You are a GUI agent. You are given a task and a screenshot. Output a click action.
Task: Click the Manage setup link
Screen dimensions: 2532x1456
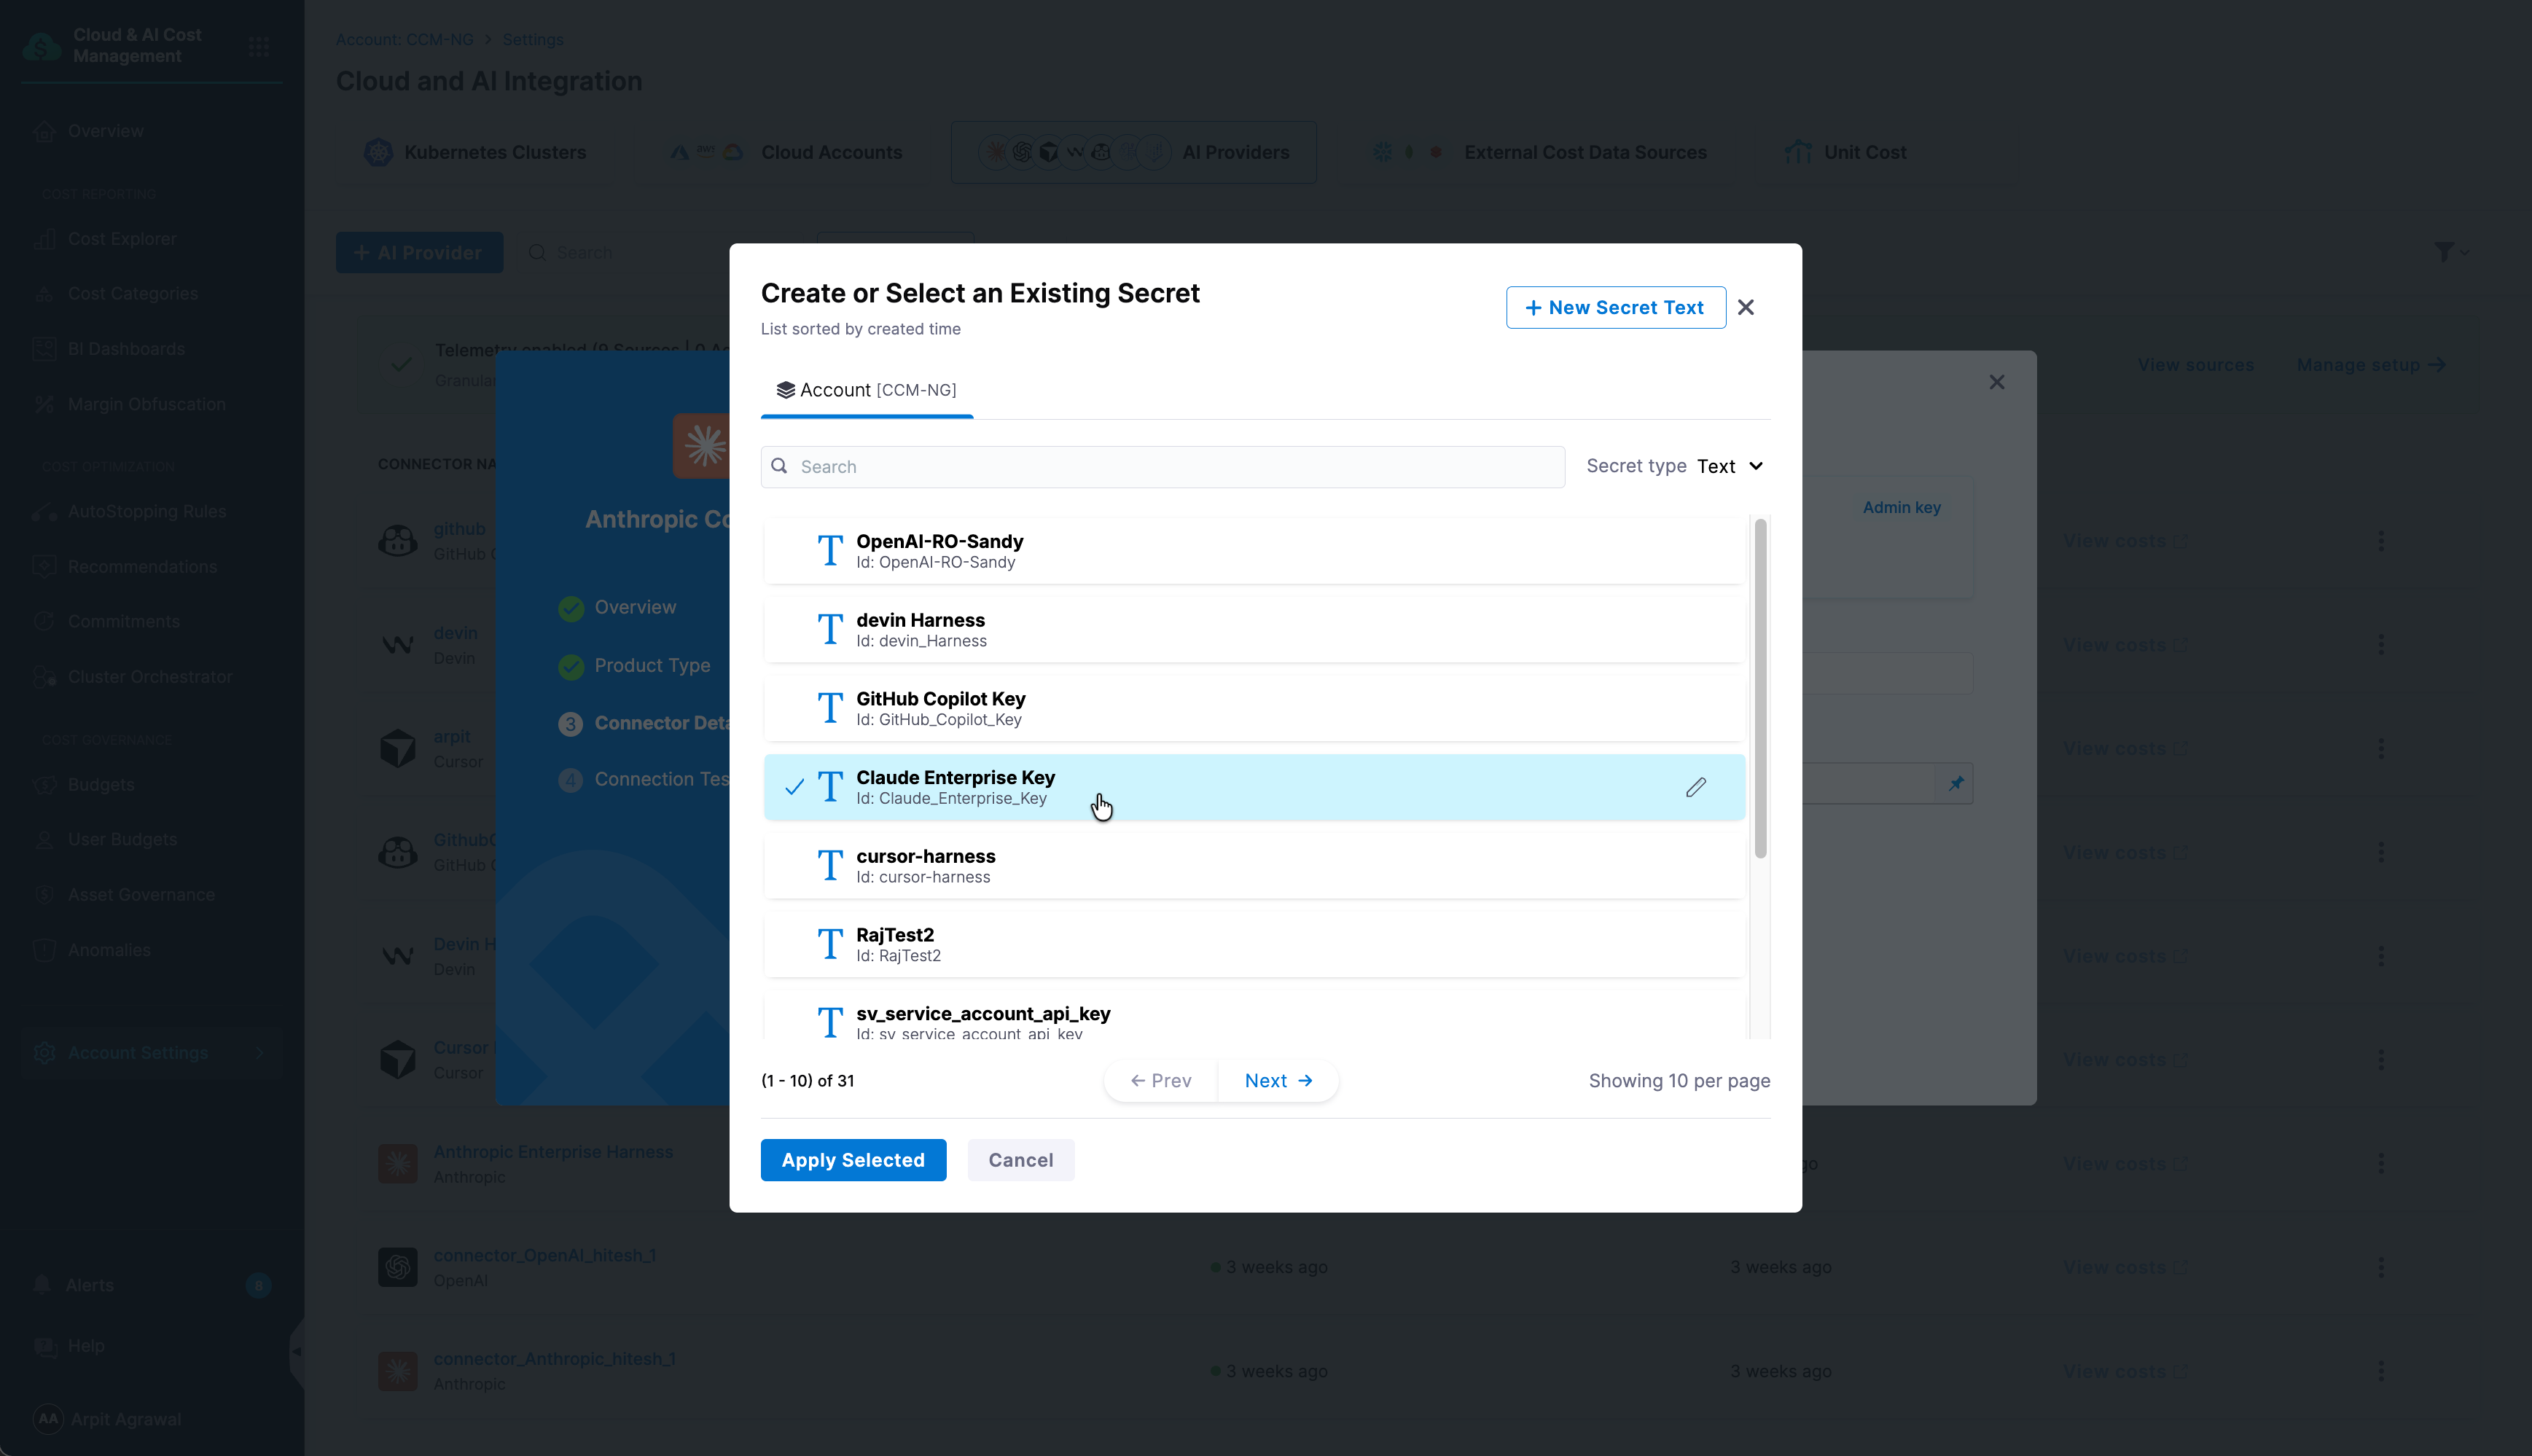pyautogui.click(x=2371, y=365)
